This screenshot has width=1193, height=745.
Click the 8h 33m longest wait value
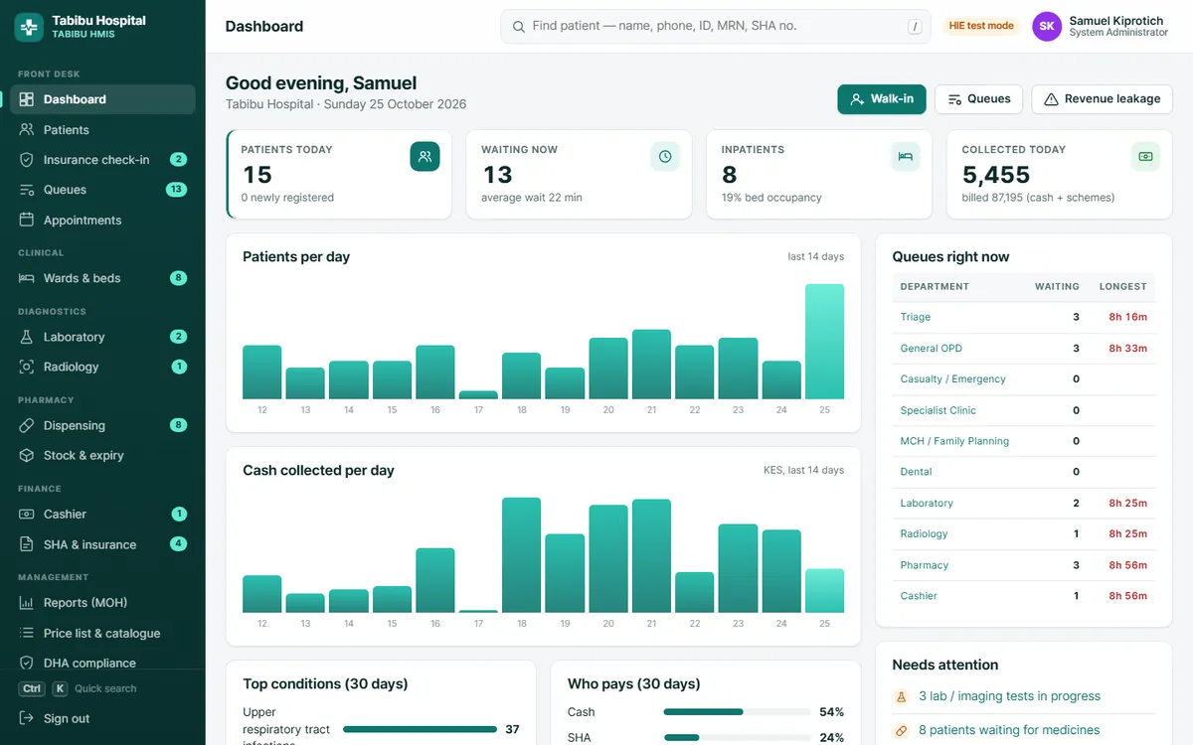coord(1128,349)
